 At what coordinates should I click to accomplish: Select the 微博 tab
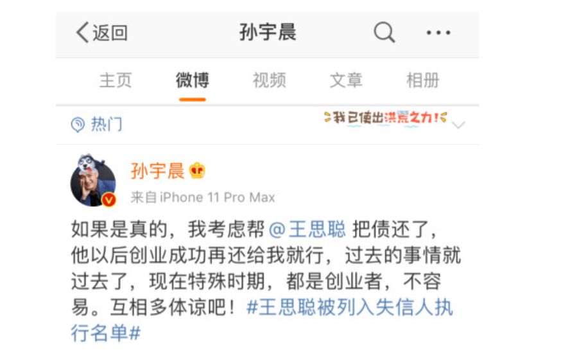tap(193, 80)
